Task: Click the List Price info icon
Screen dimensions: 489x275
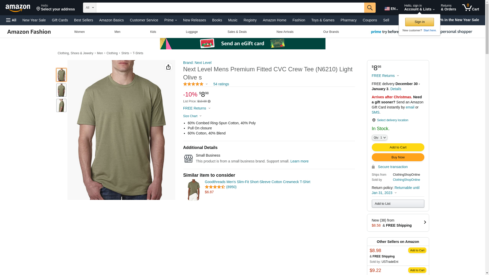Action: point(209,101)
